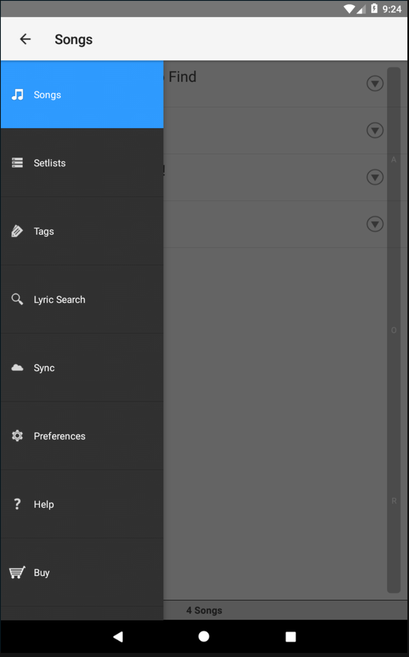
Task: Tap the Sync cloud icon
Action: 17,367
